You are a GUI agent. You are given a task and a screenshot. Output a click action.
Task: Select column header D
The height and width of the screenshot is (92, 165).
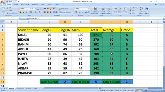[x=65, y=22]
